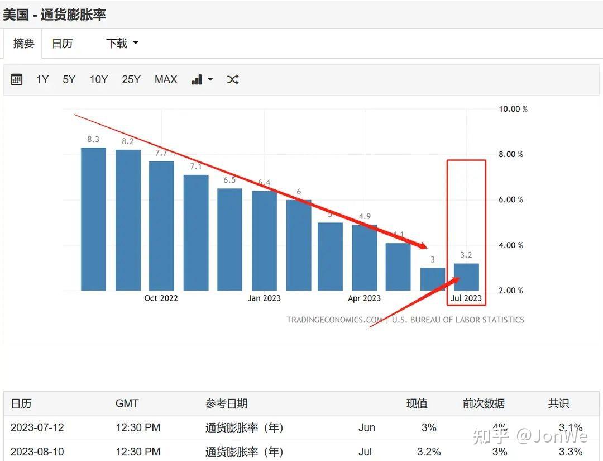Click the Jul 2023 bar showing 3.2
Image resolution: width=603 pixels, height=461 pixels.
pos(467,278)
